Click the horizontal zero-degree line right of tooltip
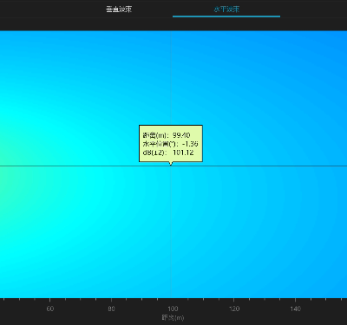347x325 pixels. coord(275,166)
